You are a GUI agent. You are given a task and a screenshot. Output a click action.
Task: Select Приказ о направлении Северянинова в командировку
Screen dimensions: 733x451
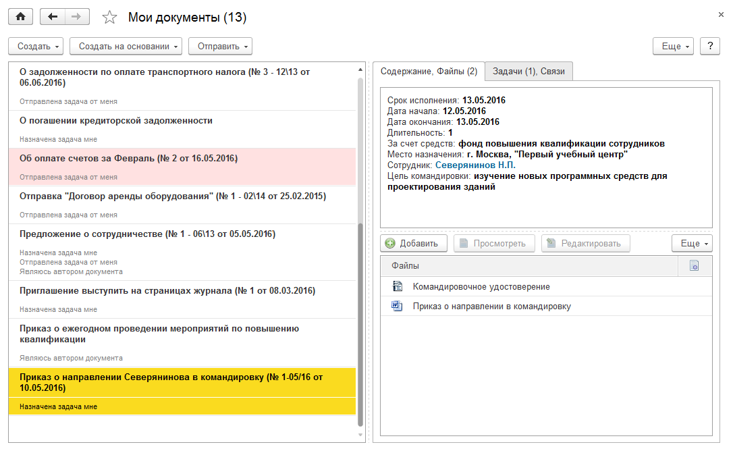(x=182, y=391)
